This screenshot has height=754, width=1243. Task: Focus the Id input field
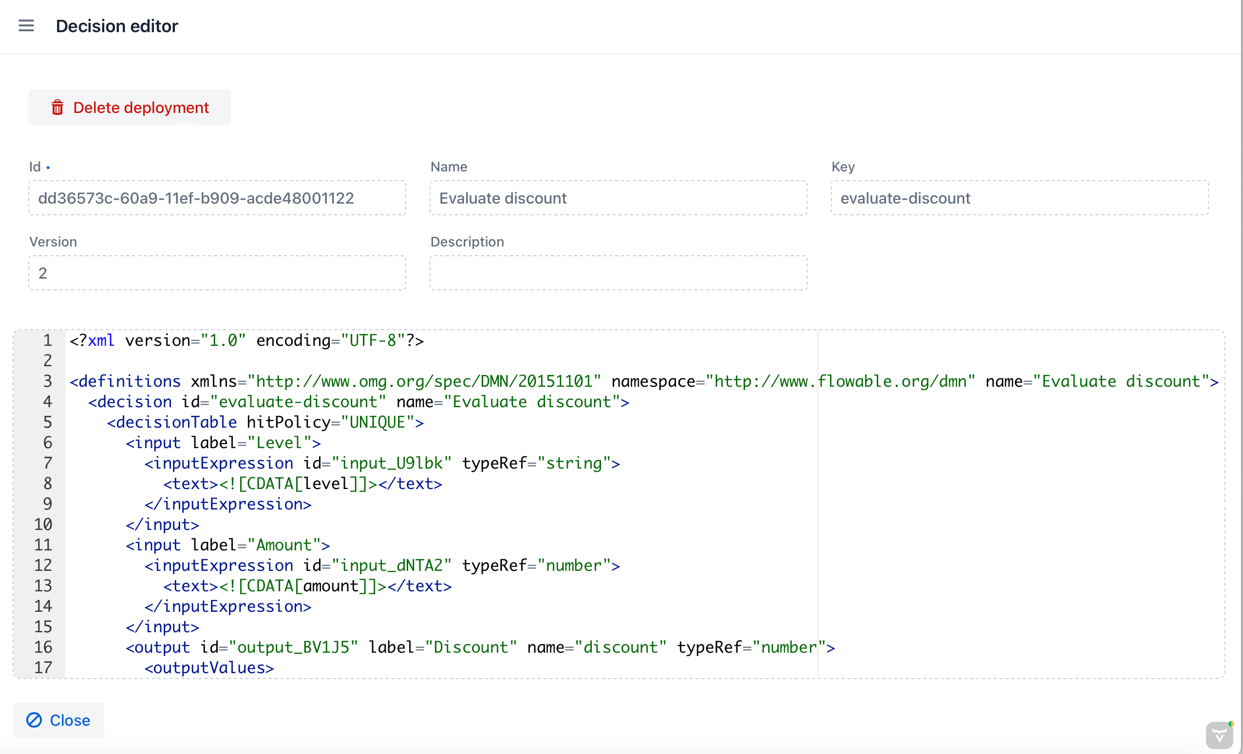pyautogui.click(x=217, y=198)
